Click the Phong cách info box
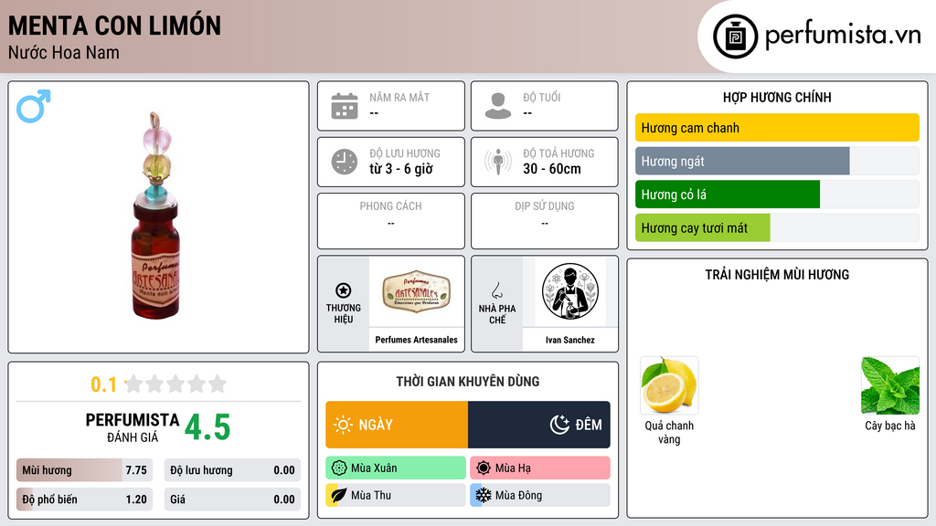This screenshot has width=936, height=526. pos(391,221)
